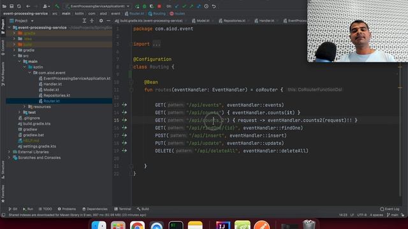This screenshot has height=229, width=408.
Task: Collapse the event-processing-service root node
Action: pos(10,27)
